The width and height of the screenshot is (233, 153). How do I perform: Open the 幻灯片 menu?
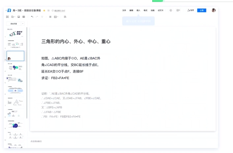160,11
